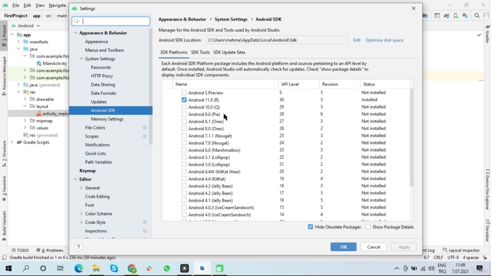Open the Structure side tab
This screenshot has width=491, height=276.
coord(4,153)
